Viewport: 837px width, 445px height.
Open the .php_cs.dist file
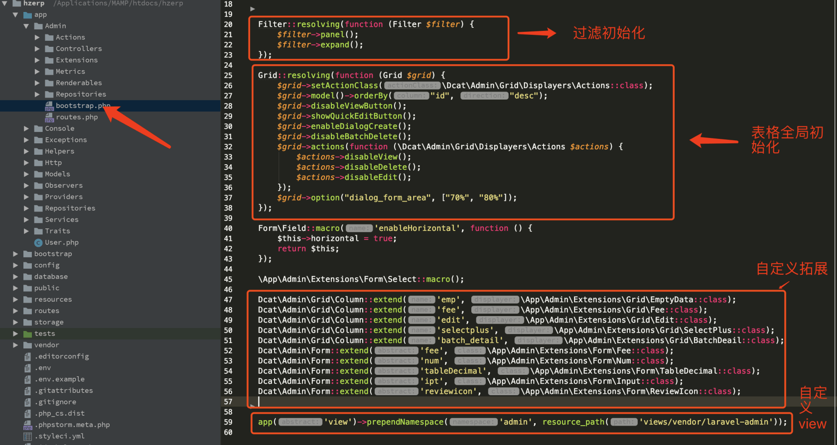pyautogui.click(x=59, y=414)
